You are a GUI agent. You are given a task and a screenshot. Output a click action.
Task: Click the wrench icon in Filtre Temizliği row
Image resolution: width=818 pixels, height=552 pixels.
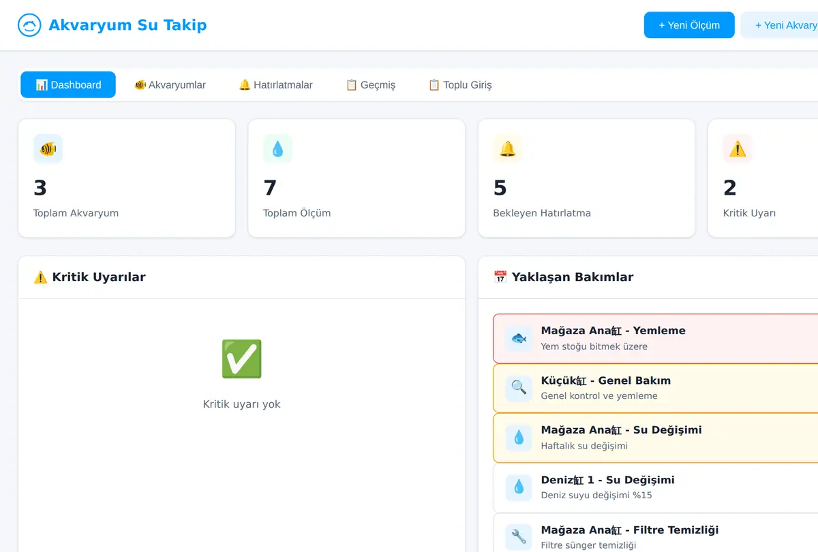tap(519, 537)
